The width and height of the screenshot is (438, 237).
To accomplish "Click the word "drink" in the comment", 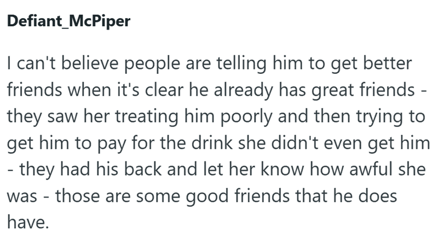I will [212, 143].
